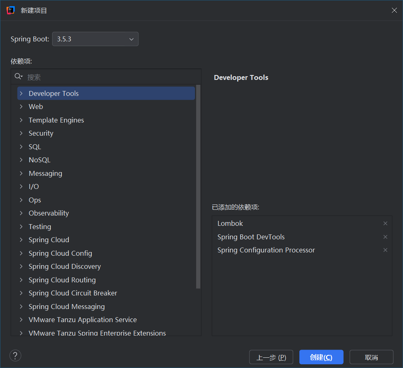This screenshot has height=368, width=403.
Task: Select Spring Cloud Routing row
Action: 106,280
